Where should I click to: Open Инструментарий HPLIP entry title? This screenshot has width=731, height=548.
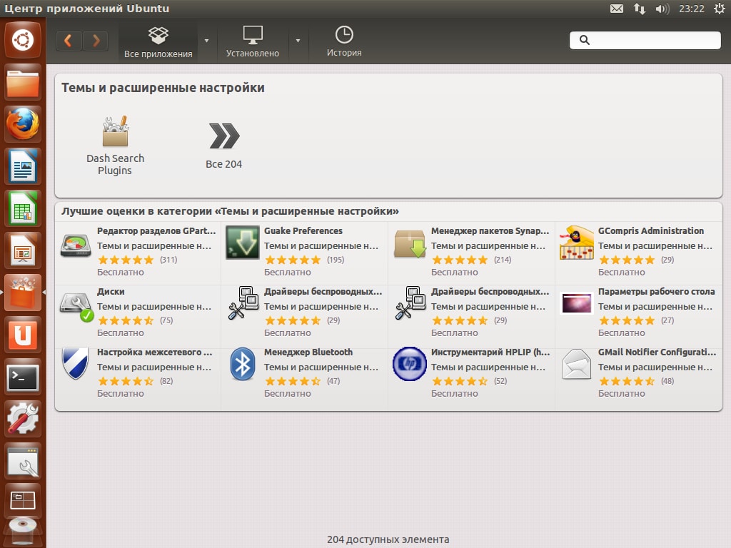490,352
